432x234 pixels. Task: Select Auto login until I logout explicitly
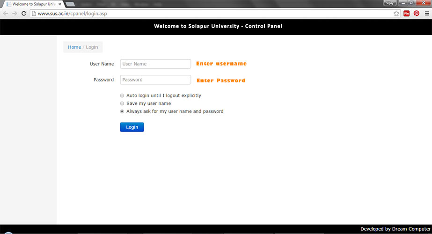[x=122, y=95]
